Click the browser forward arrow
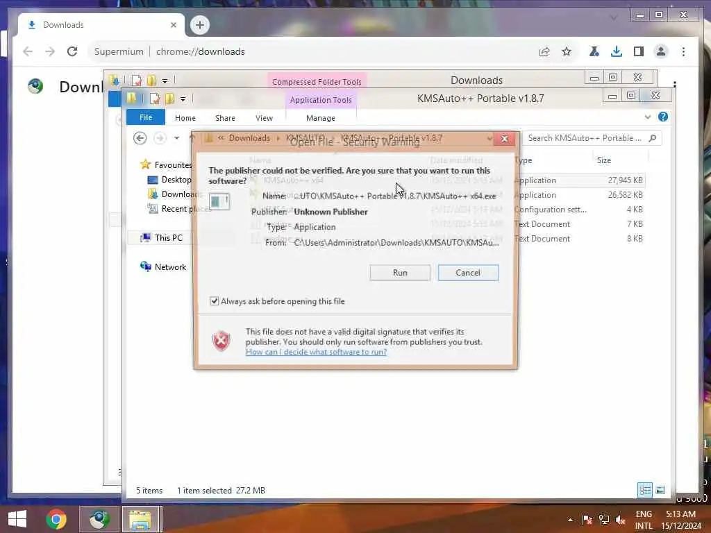This screenshot has width=711, height=533. (50, 51)
